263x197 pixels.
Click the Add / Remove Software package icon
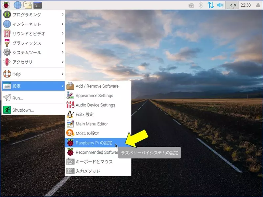pos(70,86)
